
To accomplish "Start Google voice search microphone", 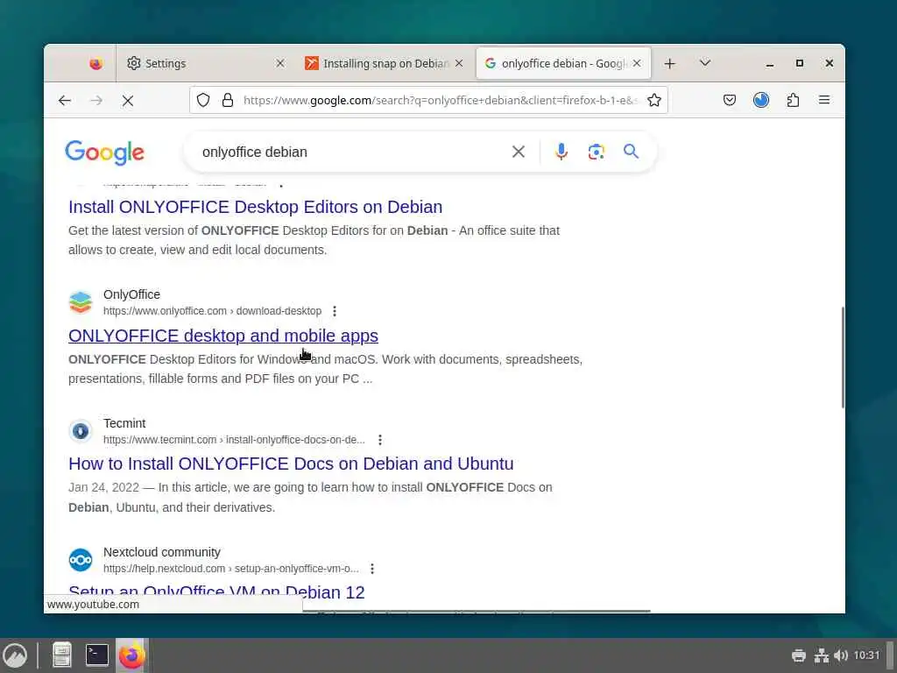I will [x=562, y=151].
